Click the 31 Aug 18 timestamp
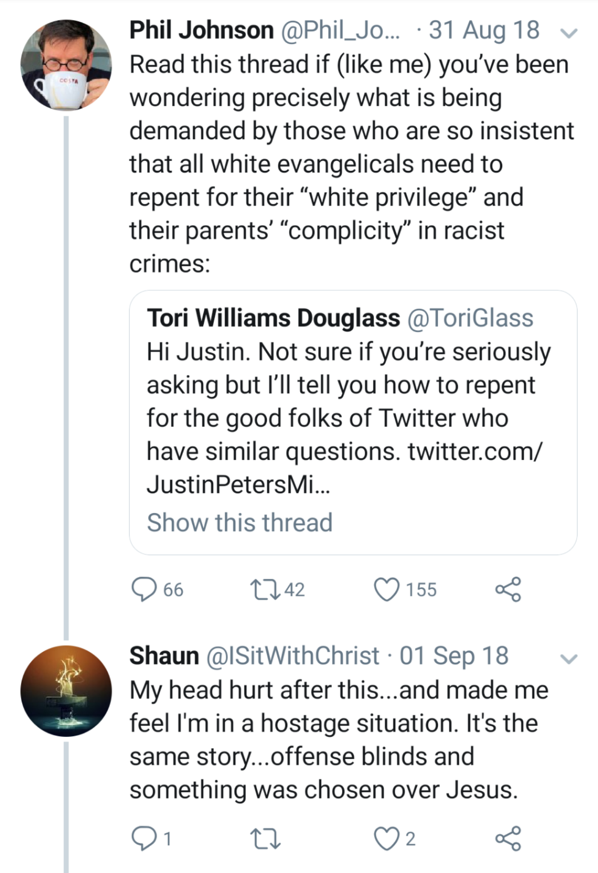 point(484,30)
